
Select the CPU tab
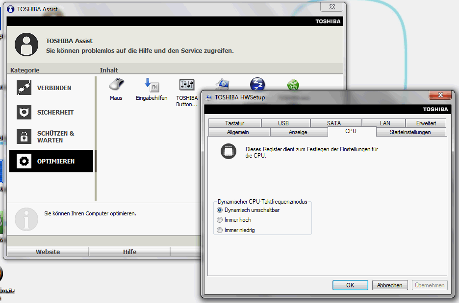pos(352,131)
